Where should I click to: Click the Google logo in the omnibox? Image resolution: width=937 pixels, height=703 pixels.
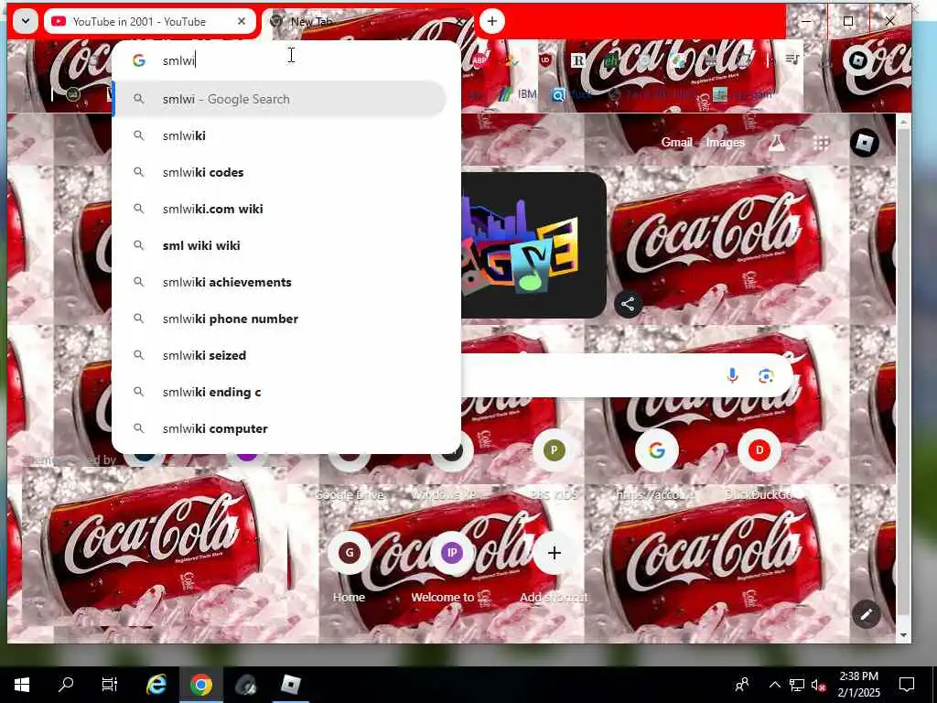[139, 60]
